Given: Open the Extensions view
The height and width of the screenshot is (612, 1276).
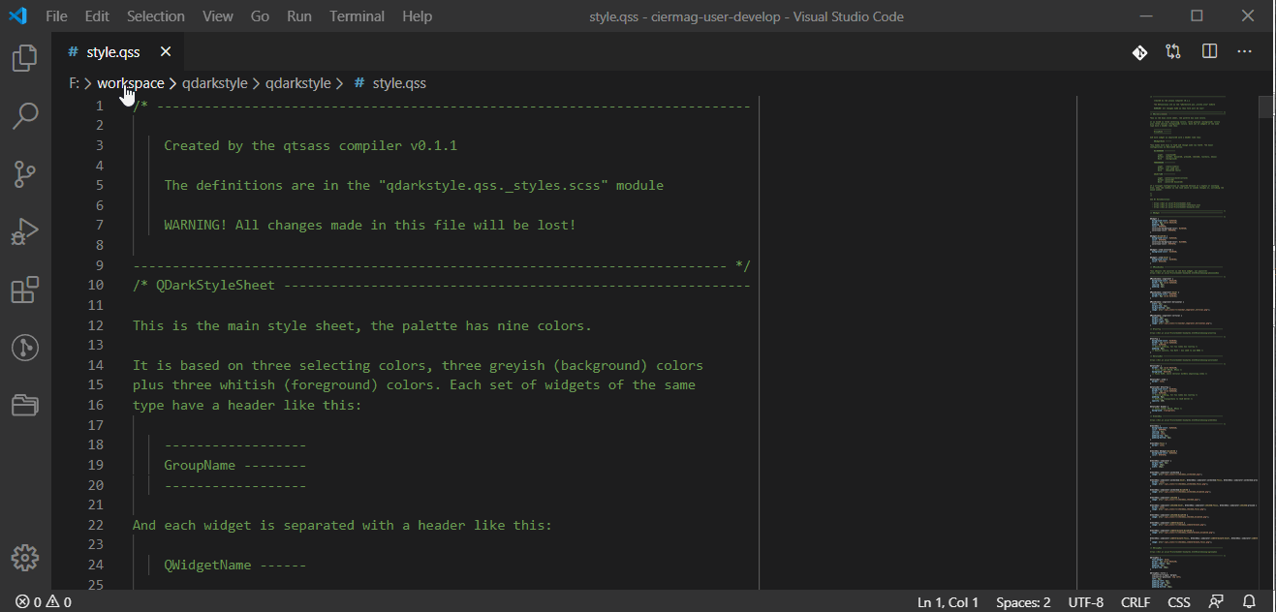Looking at the screenshot, I should click(x=24, y=289).
